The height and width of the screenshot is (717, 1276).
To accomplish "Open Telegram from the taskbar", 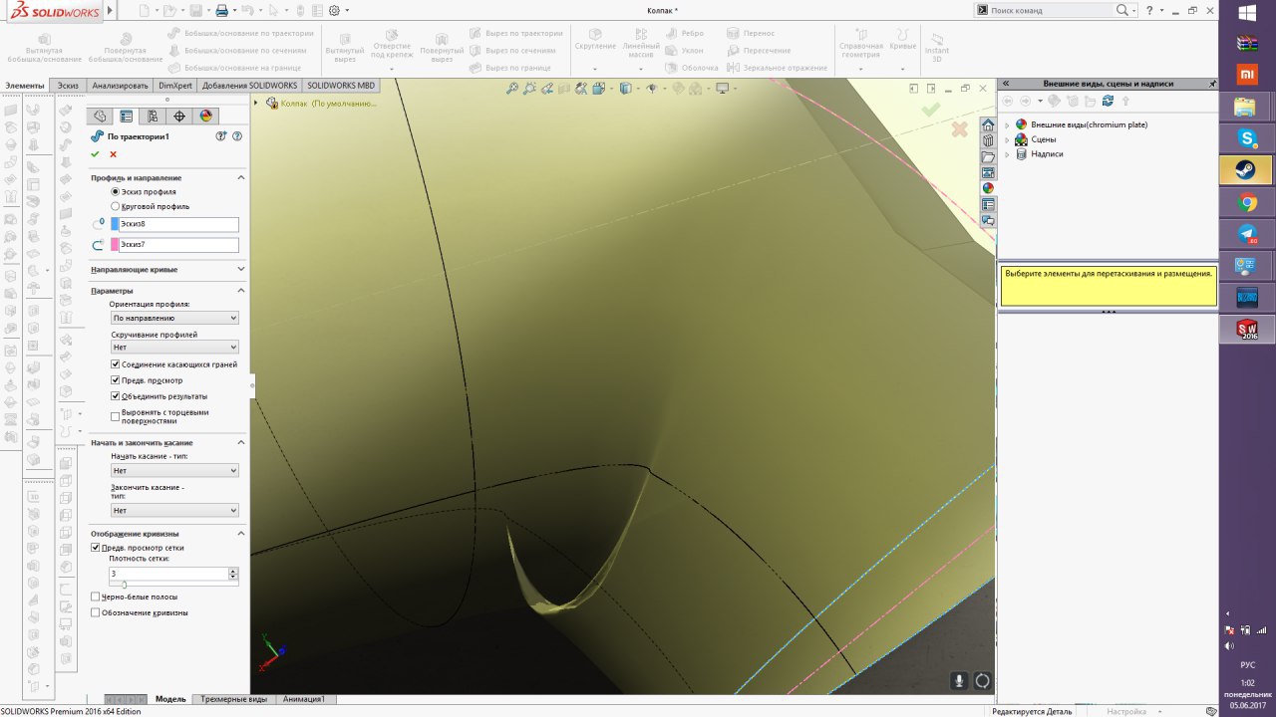I will point(1246,234).
